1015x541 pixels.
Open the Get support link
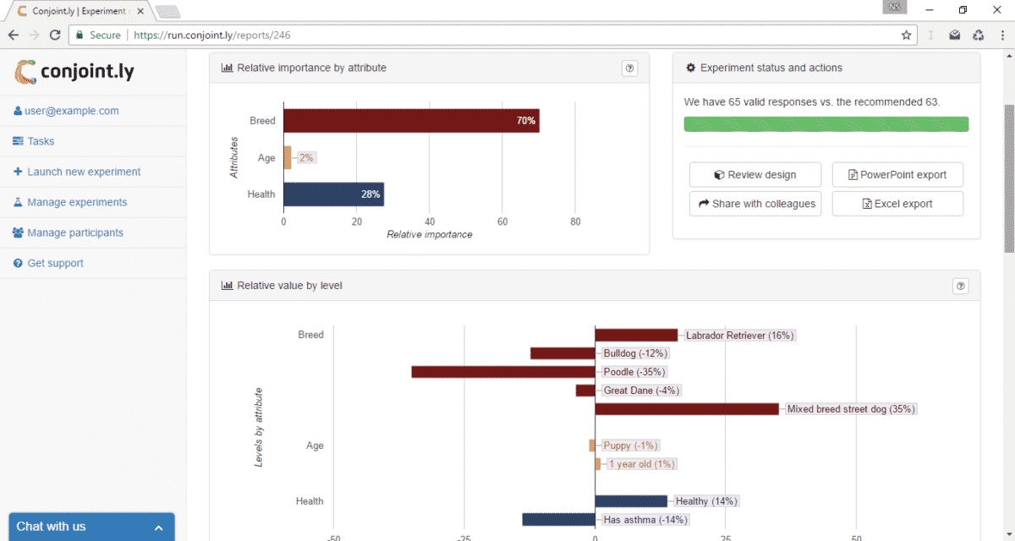(55, 263)
